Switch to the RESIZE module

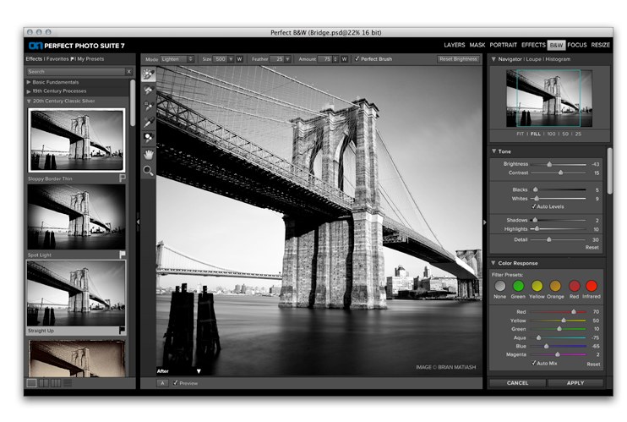[x=600, y=45]
